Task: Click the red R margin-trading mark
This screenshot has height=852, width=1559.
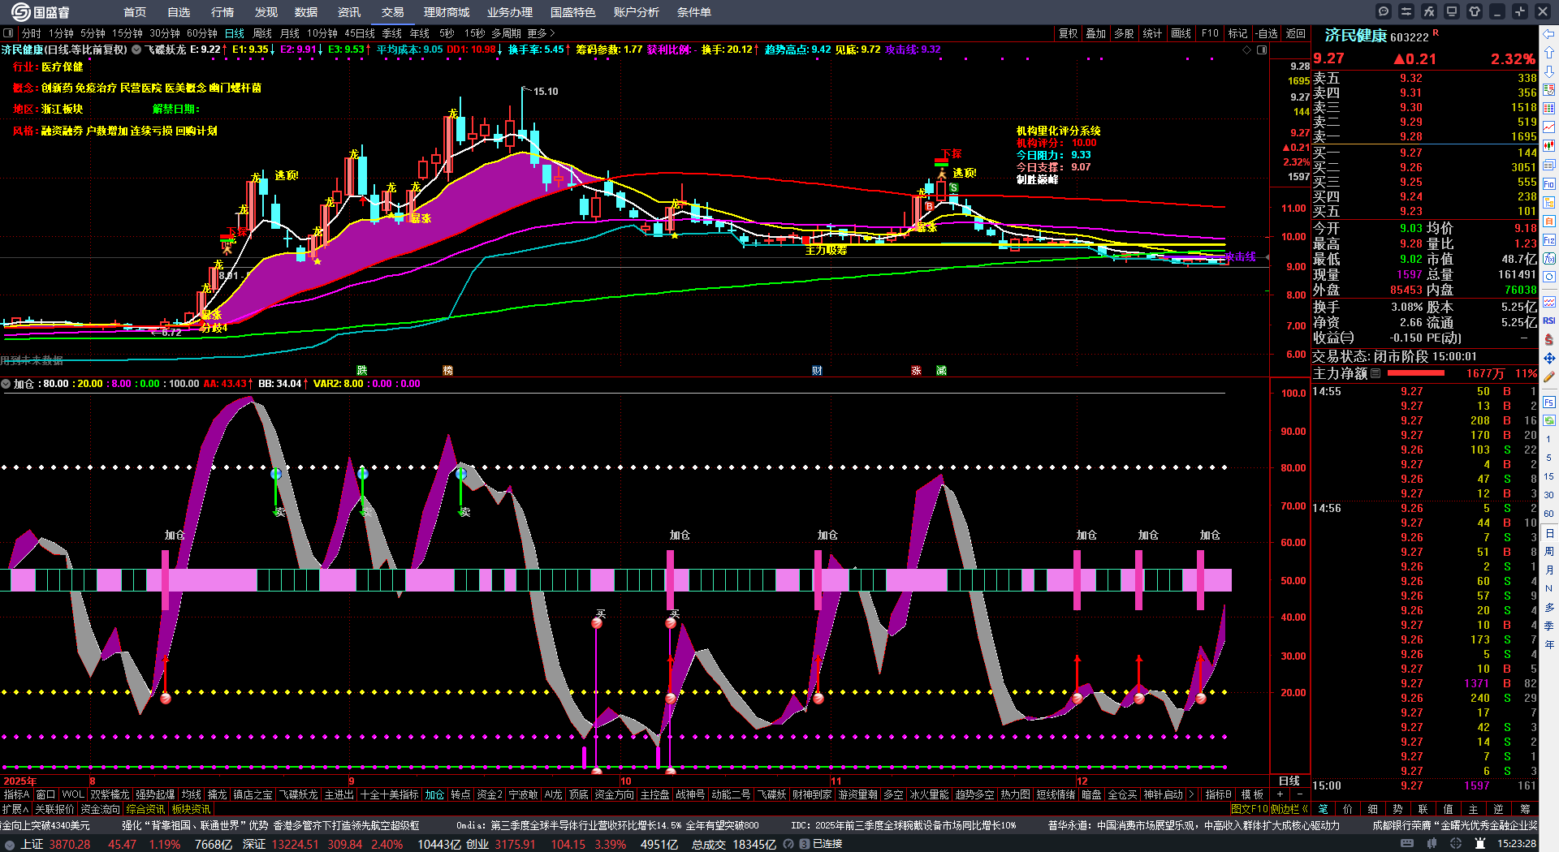Action: pyautogui.click(x=1436, y=32)
